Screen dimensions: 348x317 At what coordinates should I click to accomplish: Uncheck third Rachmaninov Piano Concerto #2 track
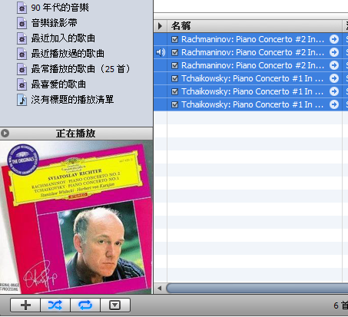point(174,65)
